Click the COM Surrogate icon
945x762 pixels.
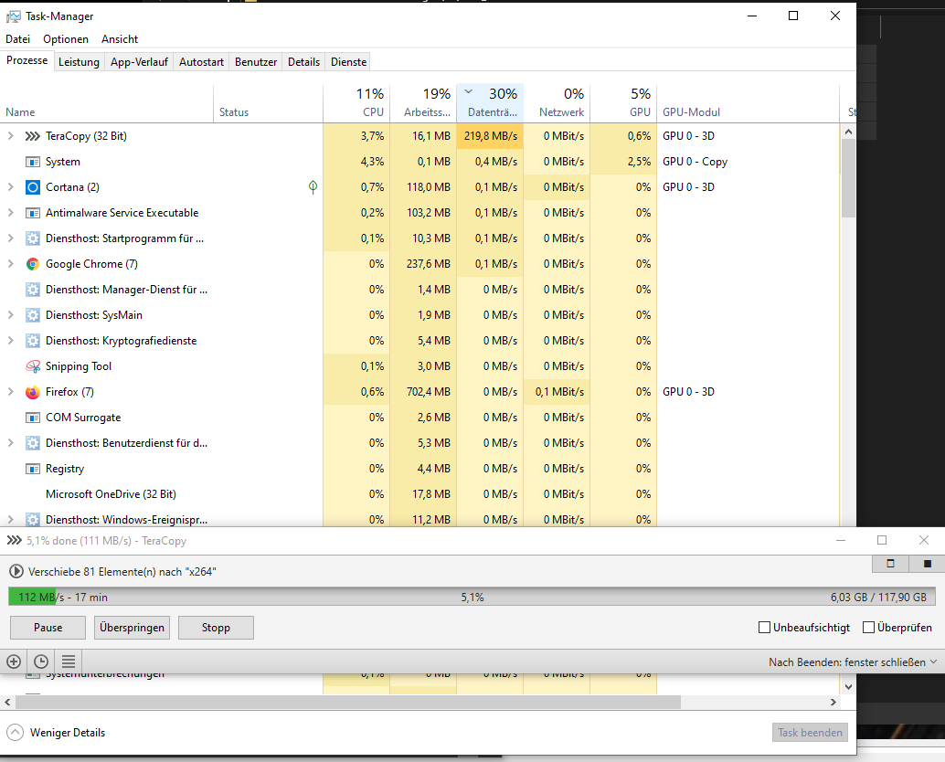tap(33, 418)
